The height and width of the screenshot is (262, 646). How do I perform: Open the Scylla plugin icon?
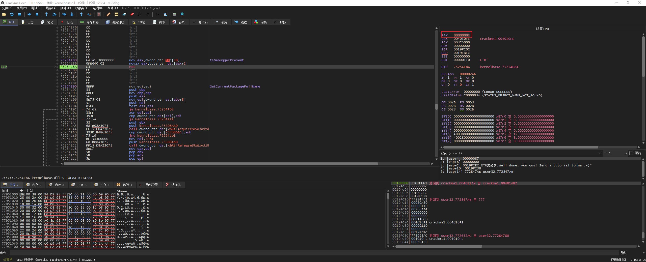click(x=99, y=14)
